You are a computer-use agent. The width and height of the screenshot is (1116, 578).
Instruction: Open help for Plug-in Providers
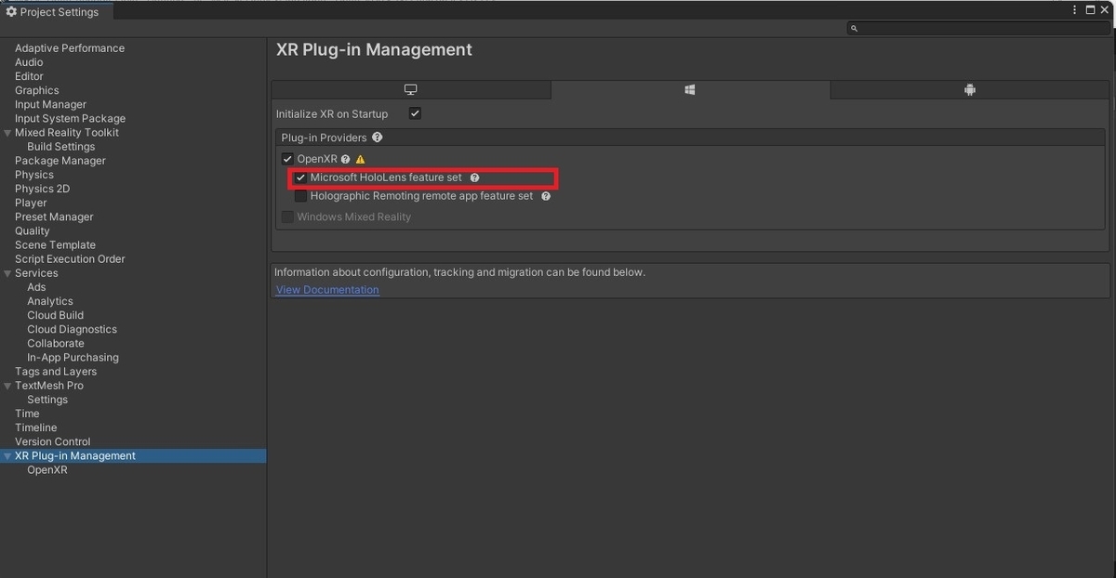click(x=377, y=138)
